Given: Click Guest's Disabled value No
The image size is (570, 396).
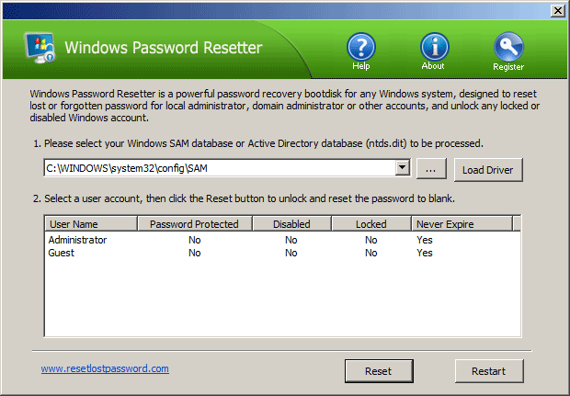Looking at the screenshot, I should [291, 253].
